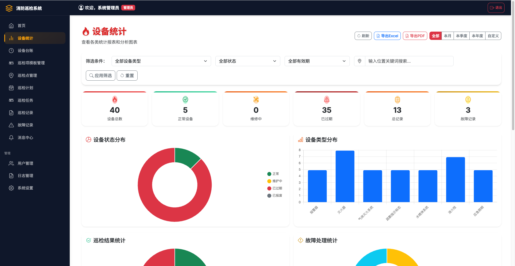
Task: Toggle 正常 legend entry in status chart
Action: [273, 174]
